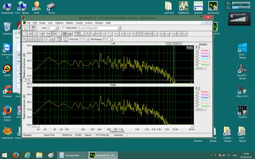Adjust Plot Top spinner arrows

[88, 39]
